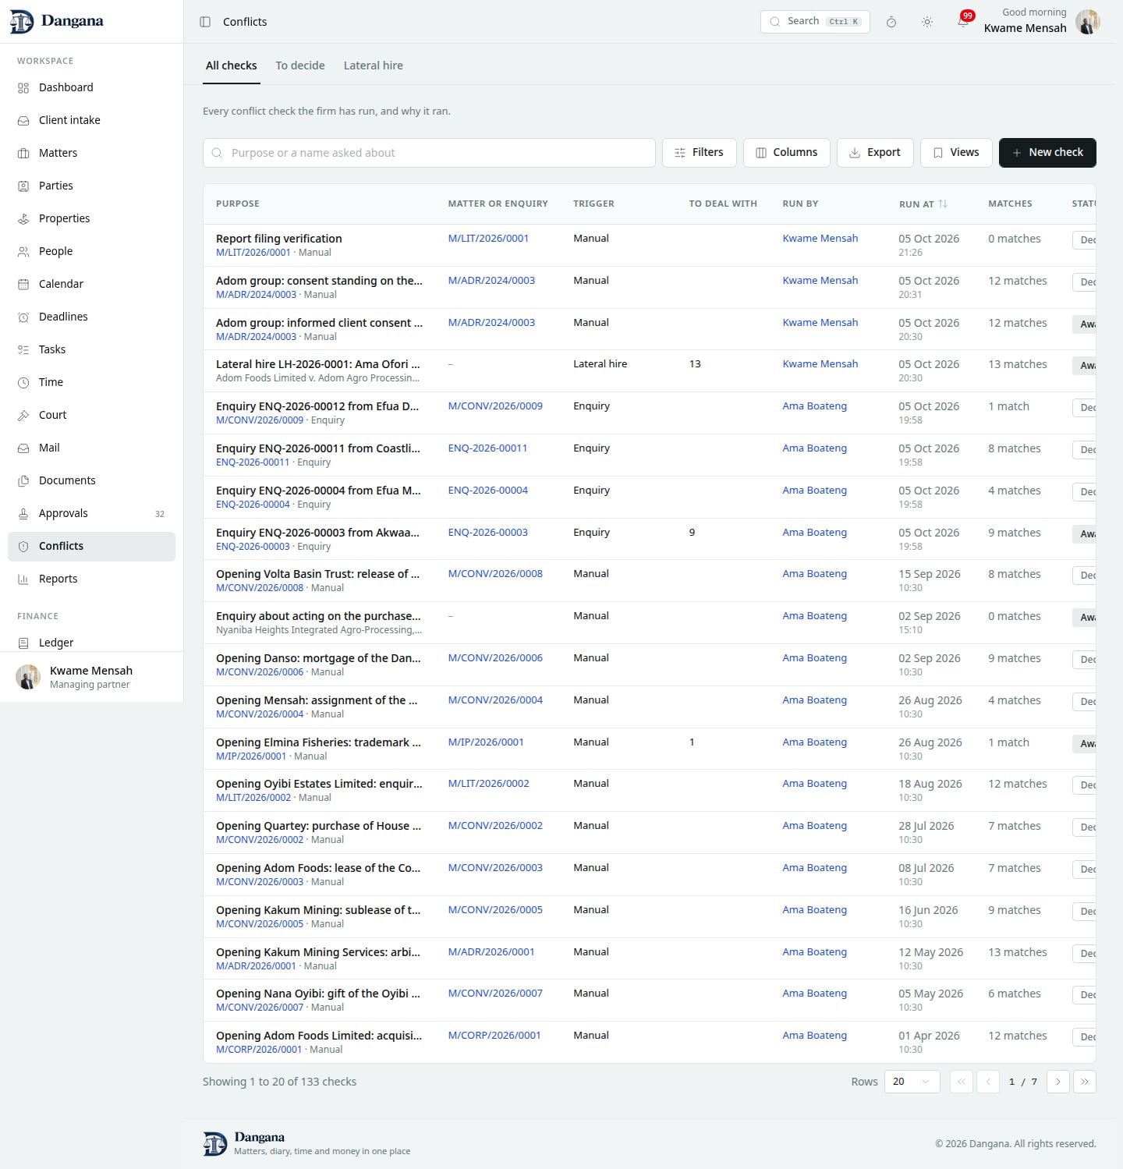This screenshot has height=1169, width=1123.
Task: Go to Documents in sidebar
Action: point(91,480)
